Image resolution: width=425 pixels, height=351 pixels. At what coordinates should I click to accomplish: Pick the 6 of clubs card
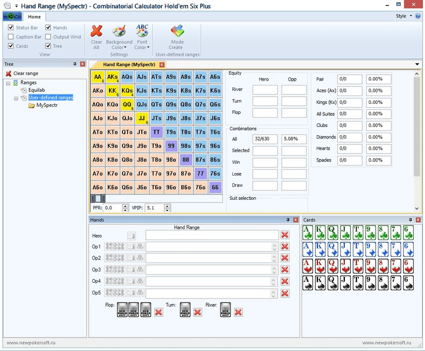click(x=409, y=233)
